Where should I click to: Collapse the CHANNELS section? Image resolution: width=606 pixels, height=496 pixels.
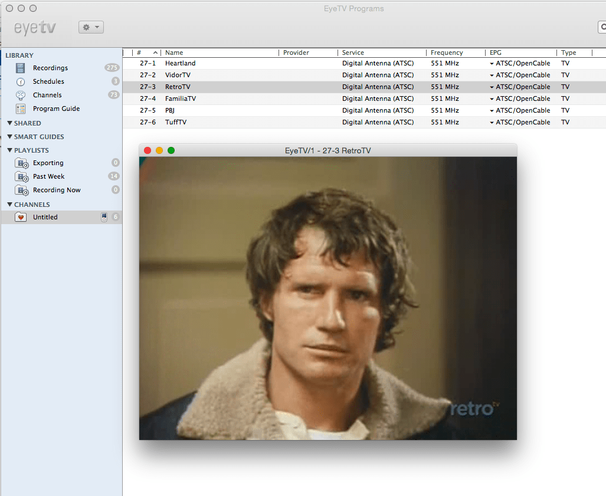(9, 204)
